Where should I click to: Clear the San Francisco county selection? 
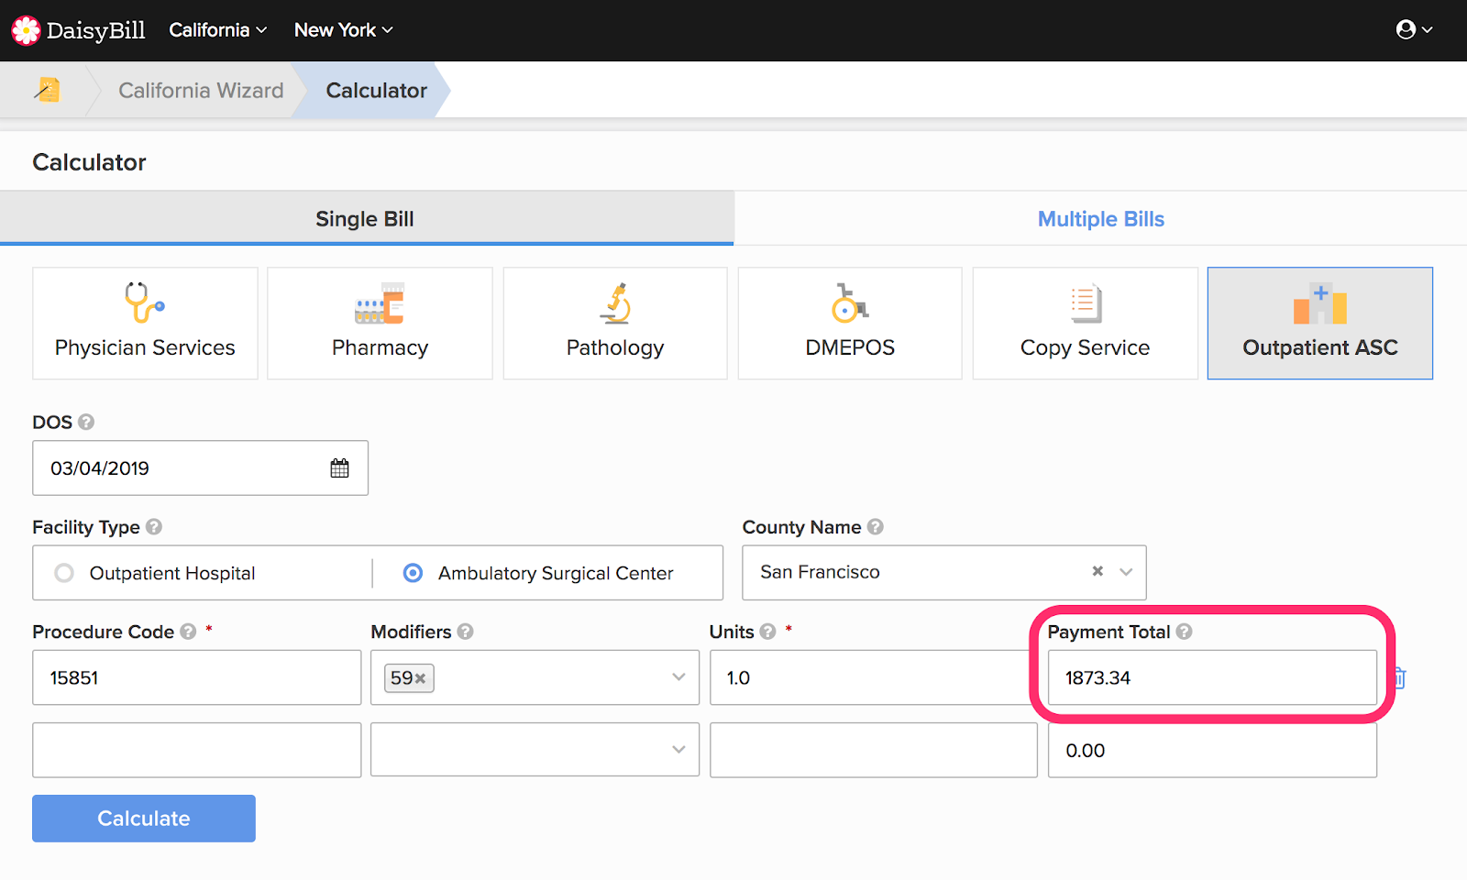tap(1097, 571)
